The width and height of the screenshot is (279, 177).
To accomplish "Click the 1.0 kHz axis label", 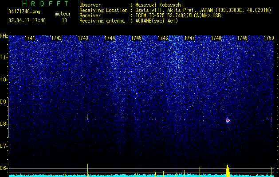I will tap(4, 80).
